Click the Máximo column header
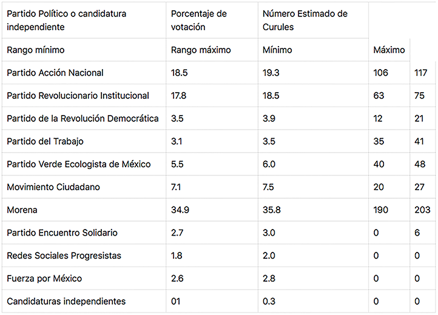Screen dimensions: 438x315 (389, 50)
